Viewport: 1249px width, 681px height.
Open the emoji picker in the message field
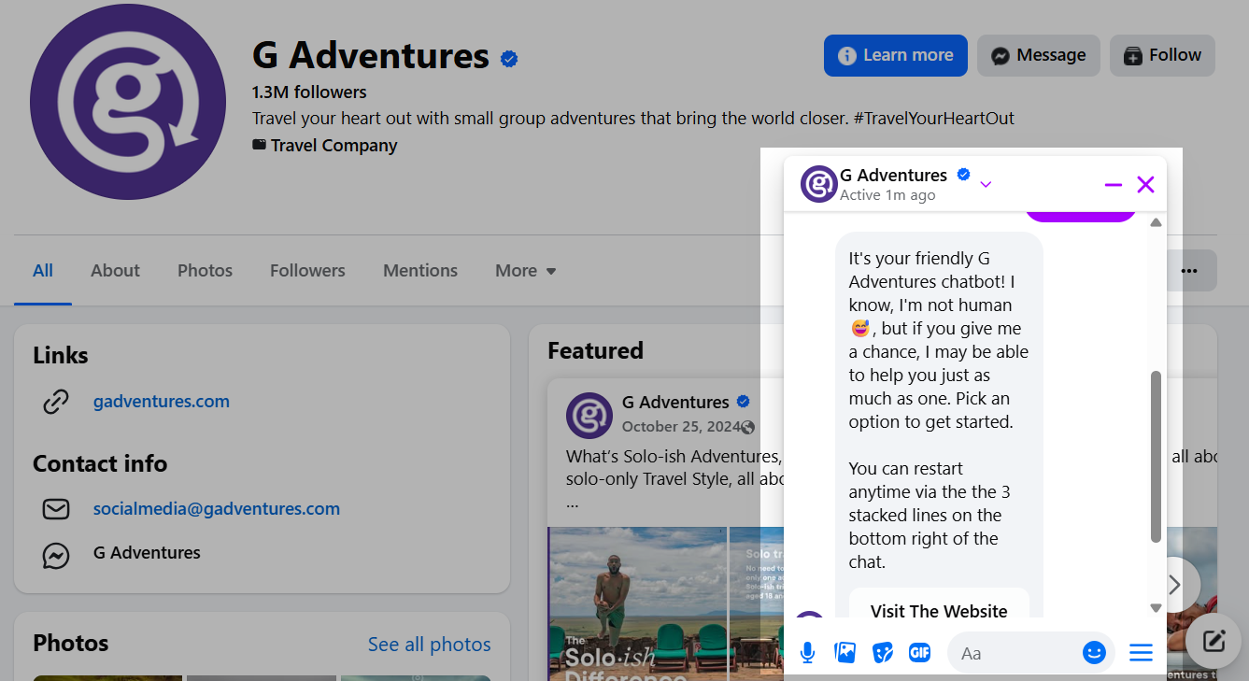point(1093,652)
